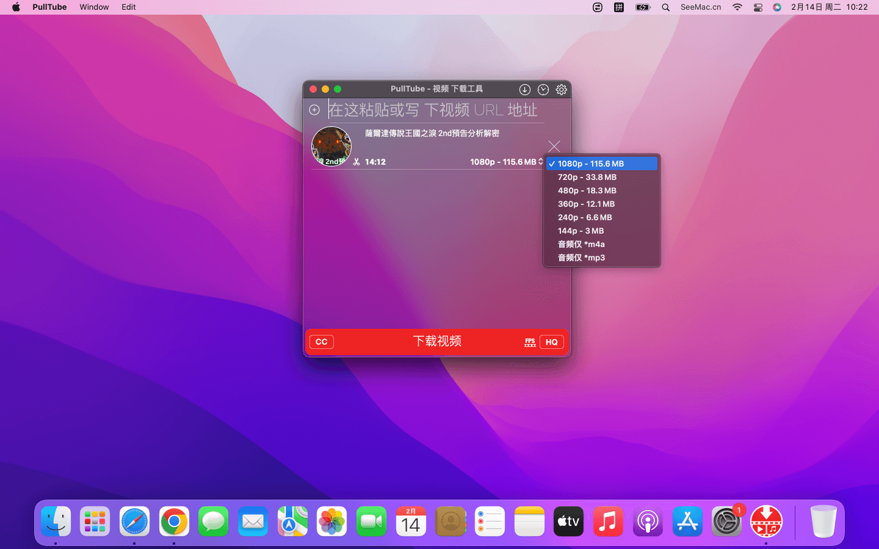Open PullTube settings gear icon
Viewport: 879px width, 549px height.
click(x=562, y=90)
